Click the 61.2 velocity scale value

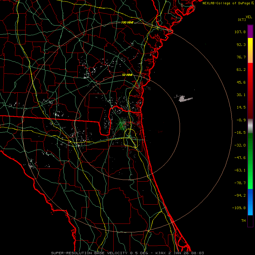[241, 70]
